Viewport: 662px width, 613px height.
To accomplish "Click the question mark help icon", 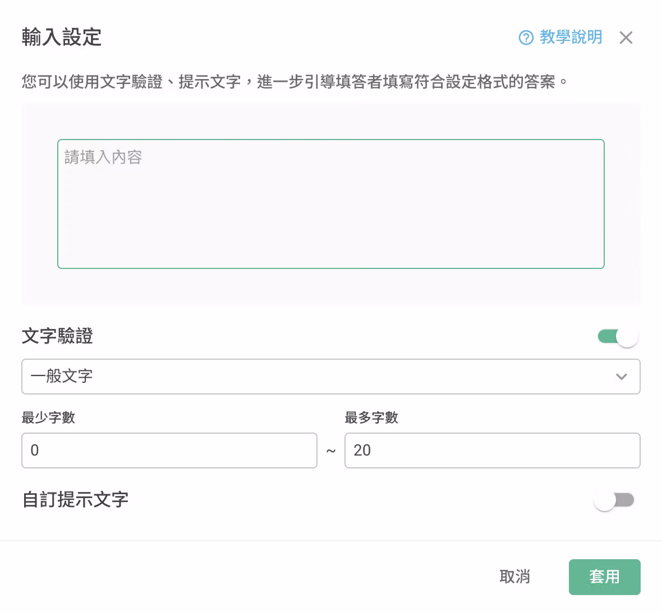I will click(526, 38).
